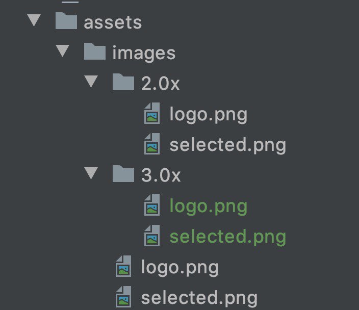Viewport: 359px width, 310px height.
Task: Select the assets folder label
Action: [x=113, y=22]
